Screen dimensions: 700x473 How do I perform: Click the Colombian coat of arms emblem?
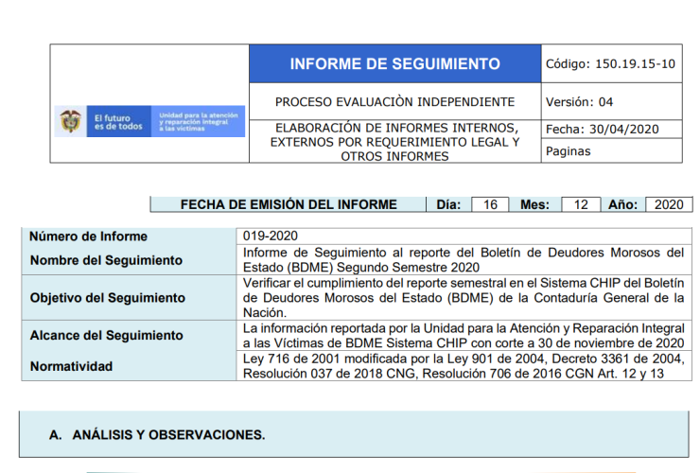tap(71, 121)
